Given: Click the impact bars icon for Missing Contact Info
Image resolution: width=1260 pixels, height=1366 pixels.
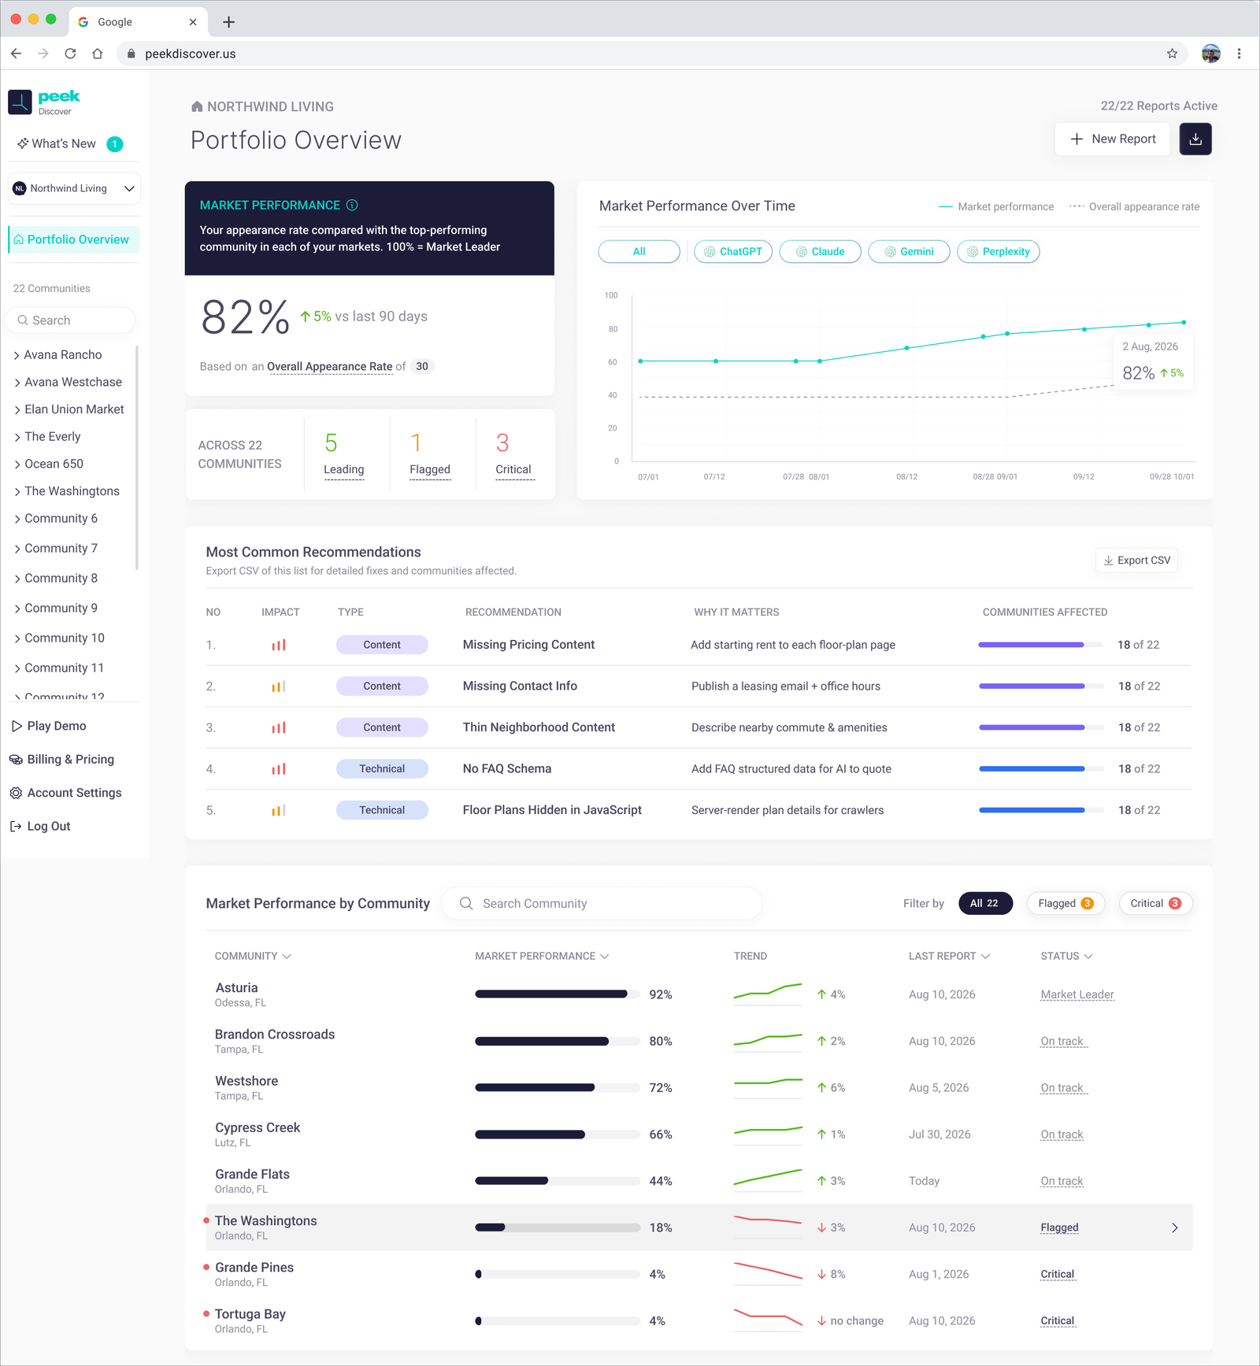Looking at the screenshot, I should click(279, 686).
